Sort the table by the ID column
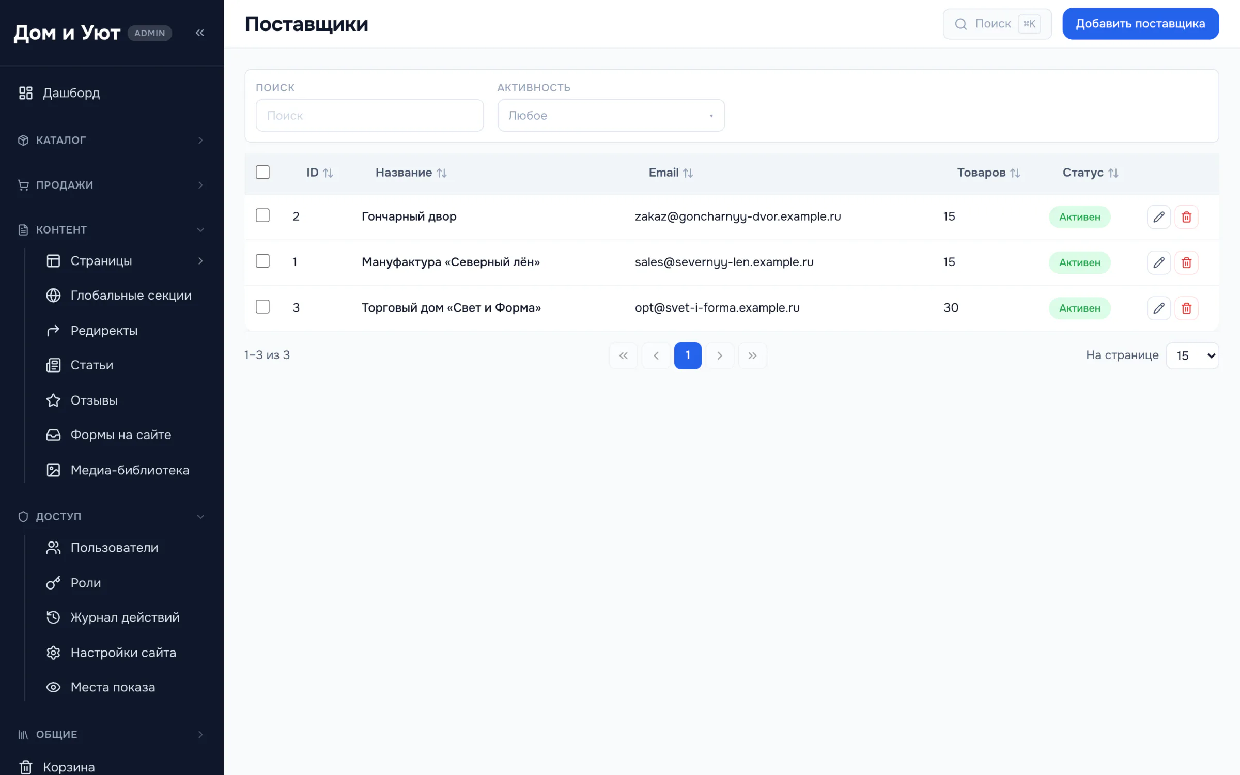 [320, 173]
